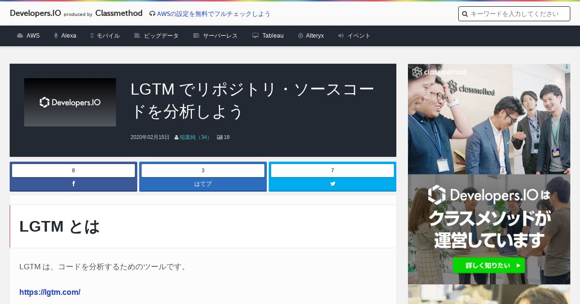Click the person icon beside author name
The image size is (580, 304).
coord(176,138)
